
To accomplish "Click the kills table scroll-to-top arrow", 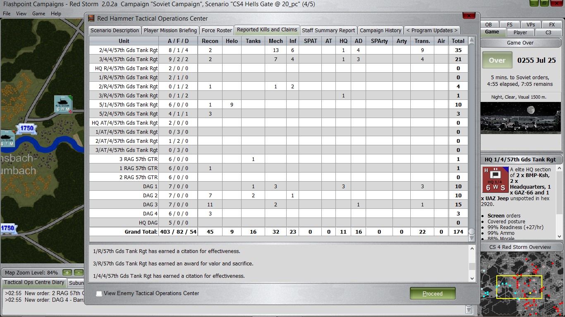I will [x=472, y=40].
